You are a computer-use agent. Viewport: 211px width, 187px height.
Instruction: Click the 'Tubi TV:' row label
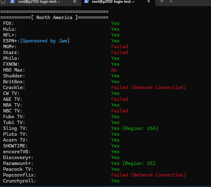(x=14, y=123)
